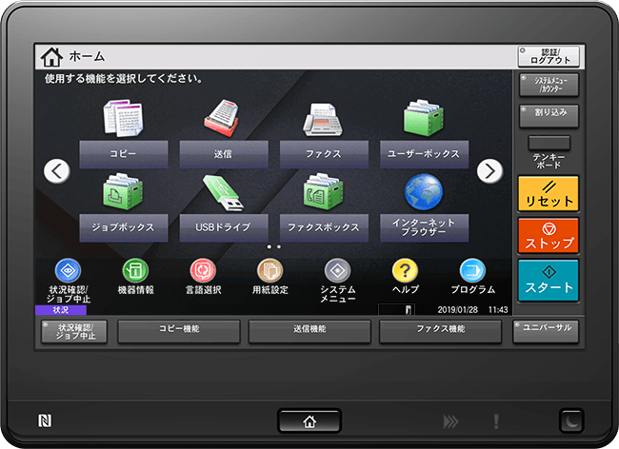
Task: Go to next page with right arrow
Action: point(489,170)
